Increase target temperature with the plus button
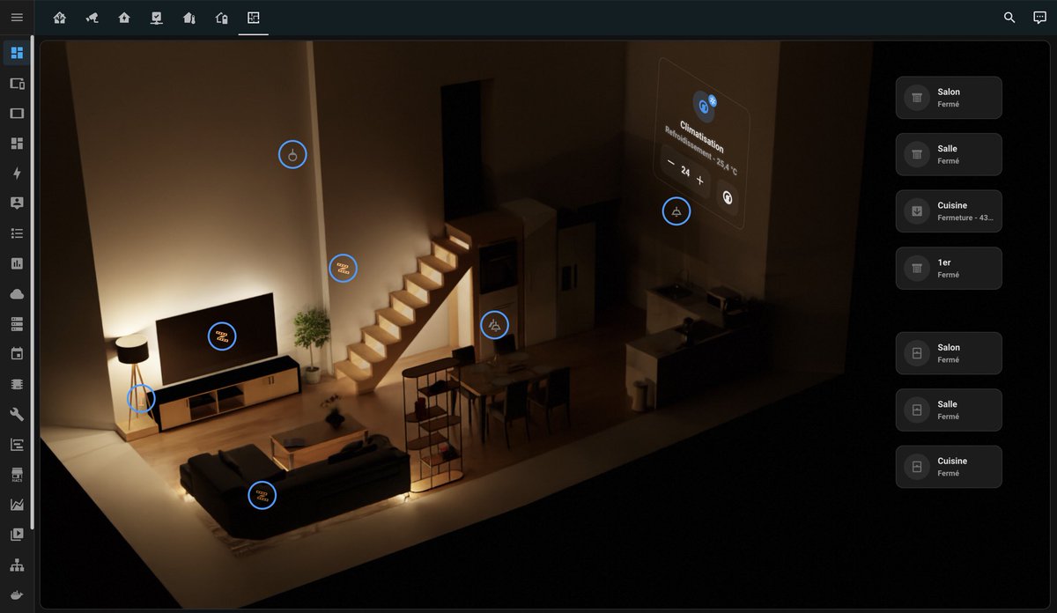1057x613 pixels. [x=700, y=179]
